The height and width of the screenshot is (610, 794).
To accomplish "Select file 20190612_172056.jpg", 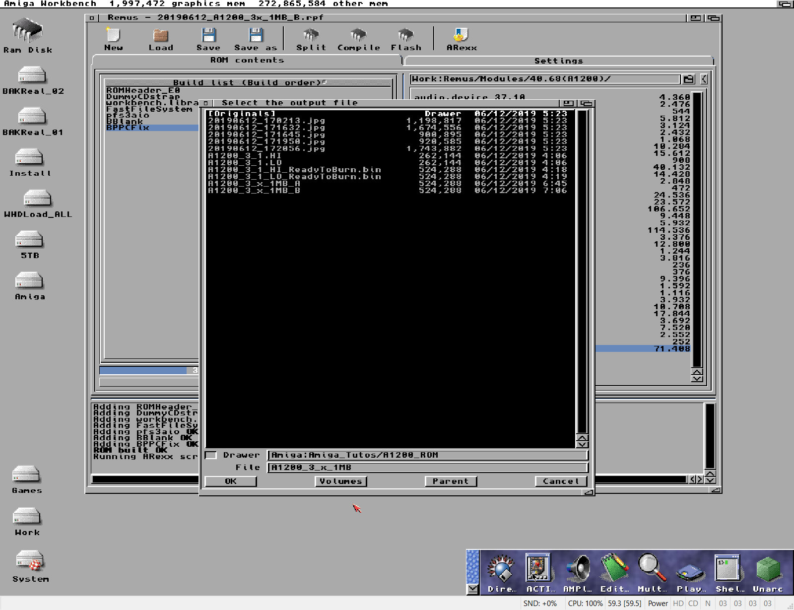I will [x=390, y=148].
